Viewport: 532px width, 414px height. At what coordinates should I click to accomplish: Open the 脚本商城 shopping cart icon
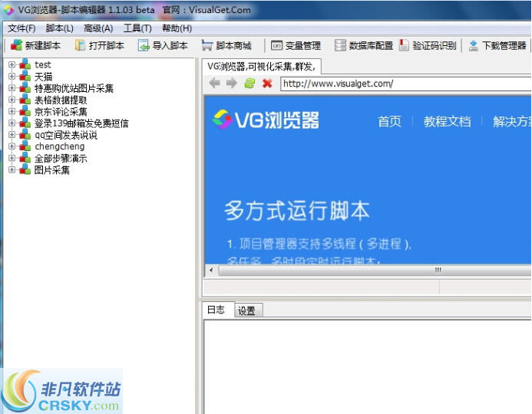(207, 45)
